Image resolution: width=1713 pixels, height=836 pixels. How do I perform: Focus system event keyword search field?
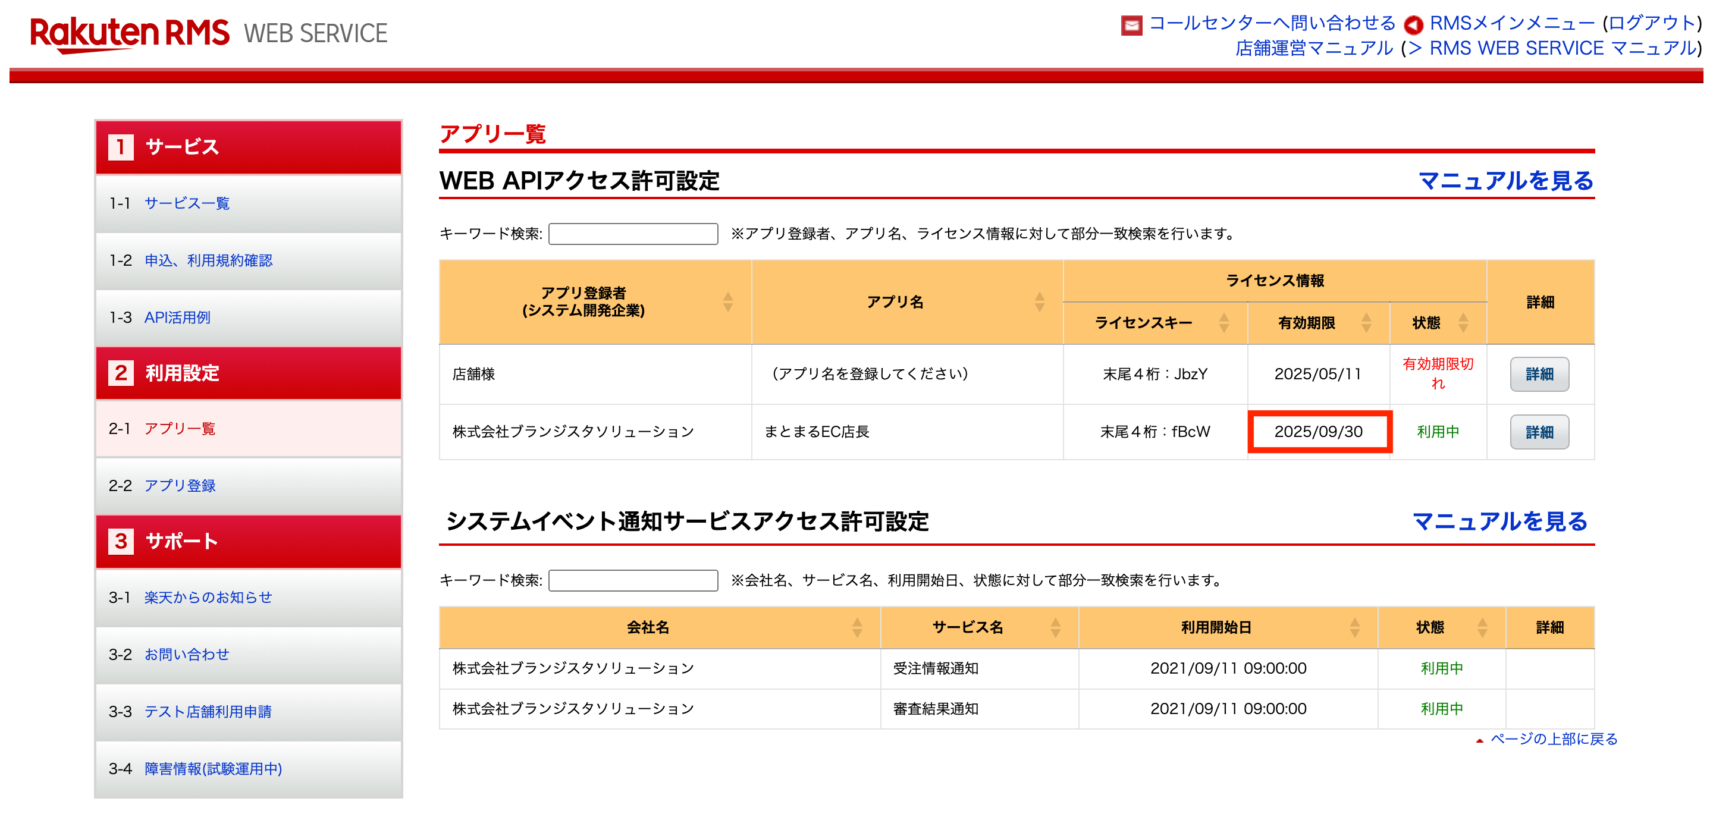[633, 580]
